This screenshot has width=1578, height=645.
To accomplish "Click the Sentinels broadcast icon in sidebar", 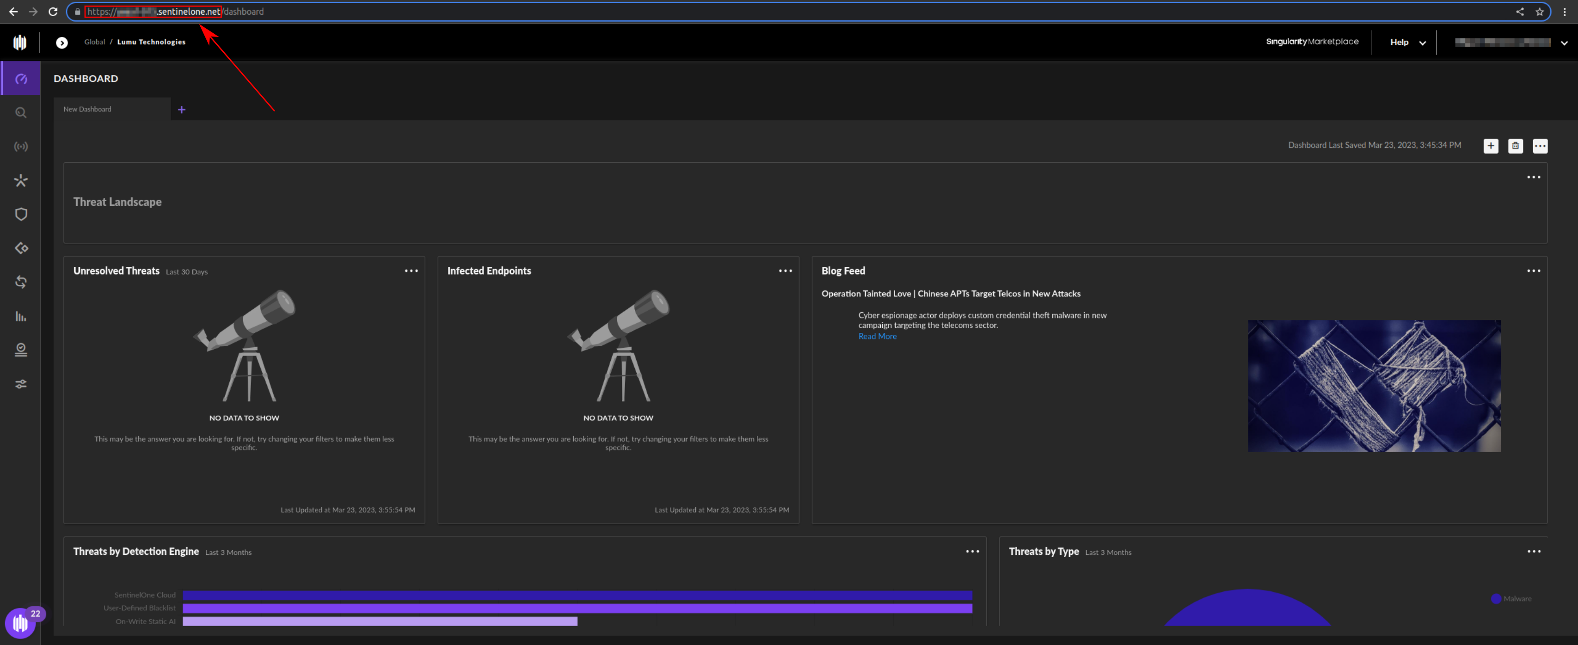I will coord(21,147).
